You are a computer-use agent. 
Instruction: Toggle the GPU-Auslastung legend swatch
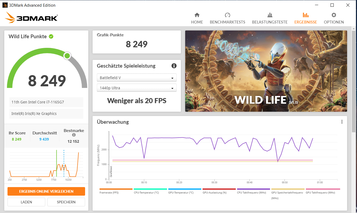(219, 189)
